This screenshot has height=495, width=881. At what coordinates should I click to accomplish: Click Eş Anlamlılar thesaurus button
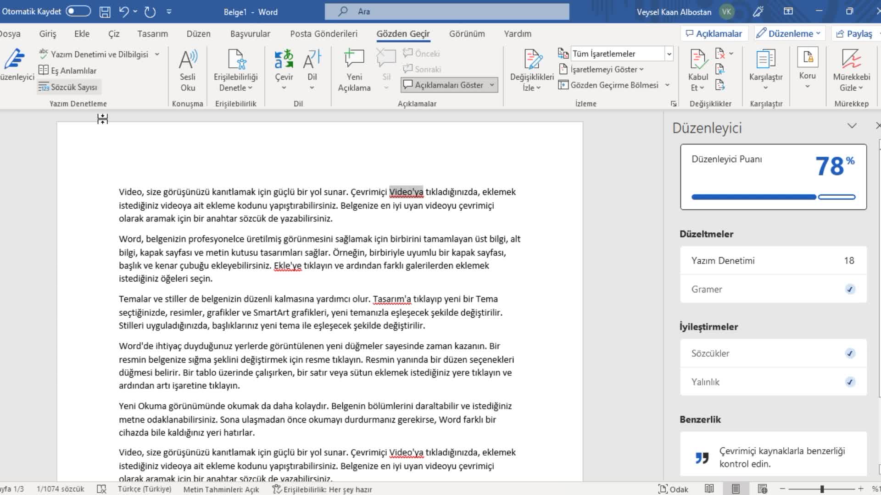pos(67,70)
